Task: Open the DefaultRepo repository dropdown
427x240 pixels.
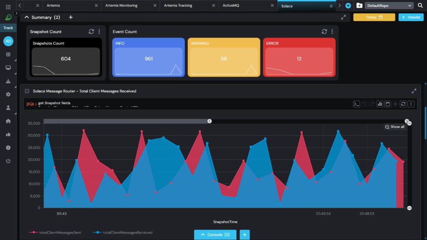Action: [389, 6]
